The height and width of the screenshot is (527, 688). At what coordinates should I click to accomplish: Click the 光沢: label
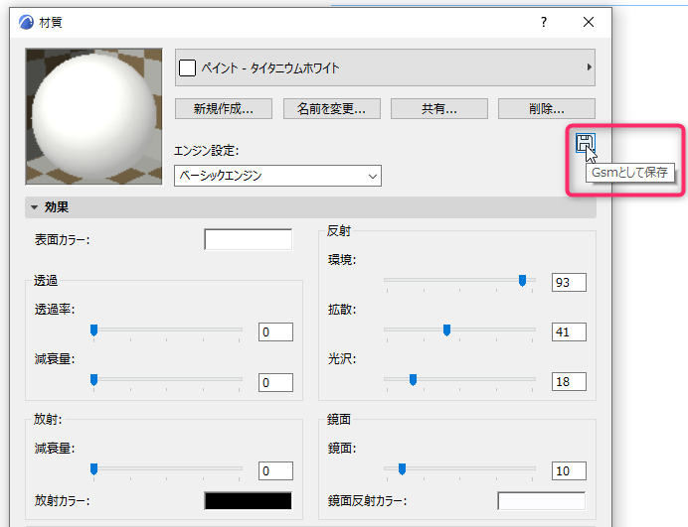pos(342,359)
